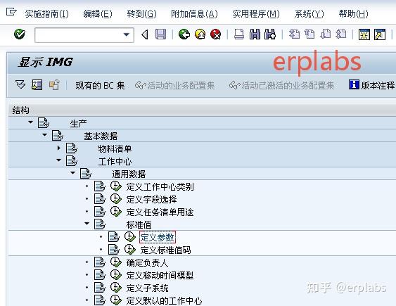Click the Find Next binoculars icon
The width and height of the screenshot is (396, 306).
[x=270, y=34]
